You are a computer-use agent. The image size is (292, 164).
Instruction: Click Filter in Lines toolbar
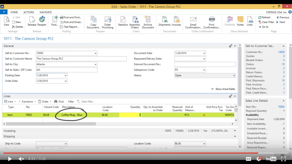(x=71, y=102)
